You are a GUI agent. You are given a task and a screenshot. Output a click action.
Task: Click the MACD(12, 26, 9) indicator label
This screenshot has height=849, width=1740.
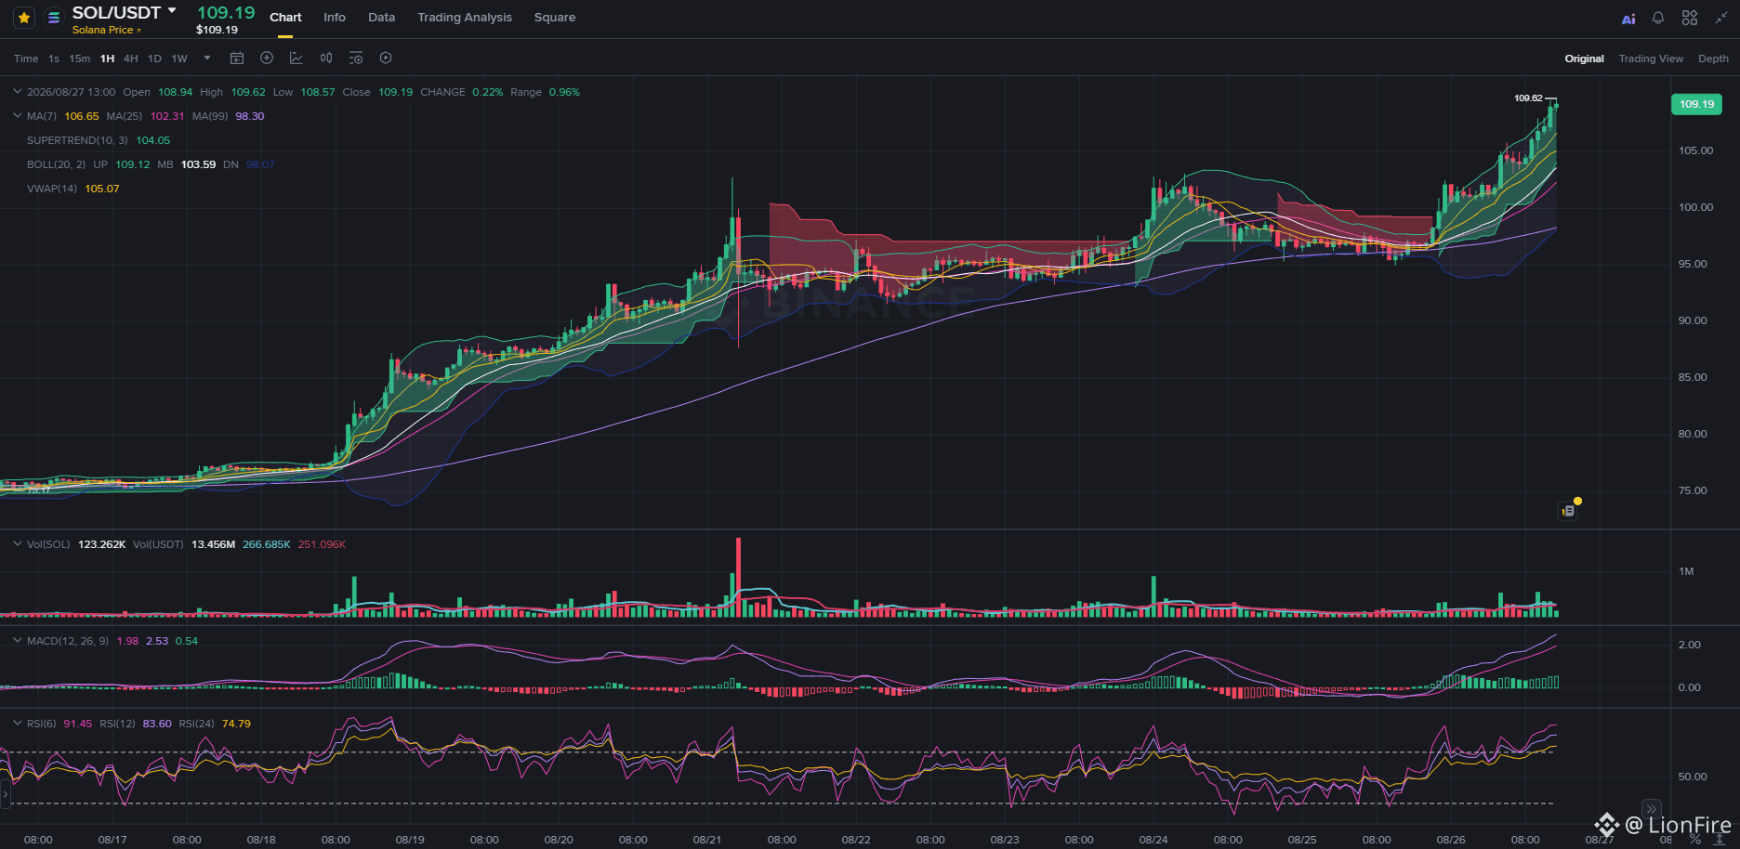coord(68,641)
